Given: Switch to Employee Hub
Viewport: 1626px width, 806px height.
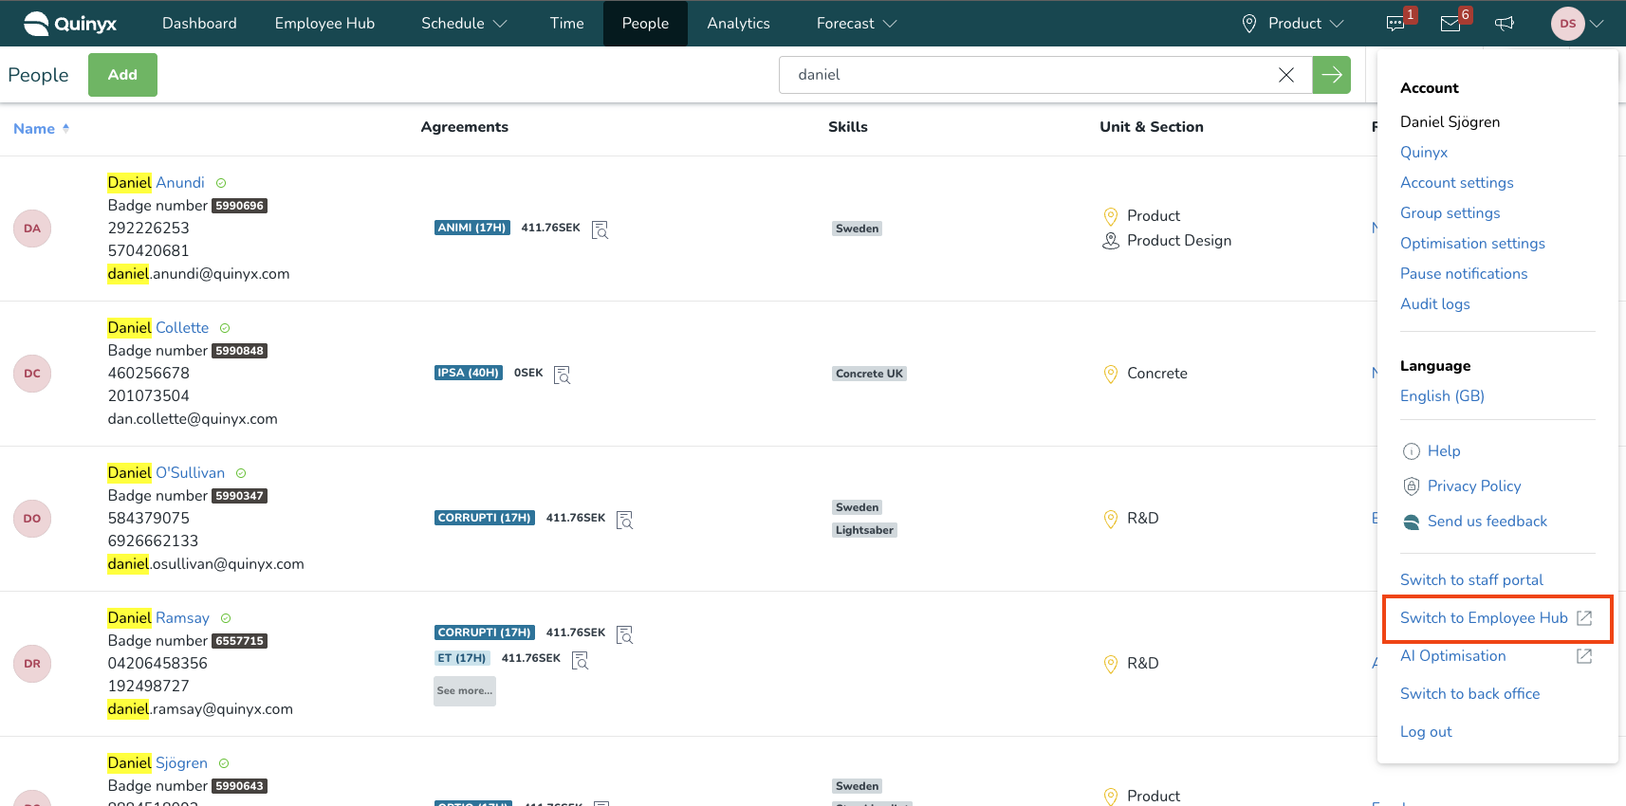Looking at the screenshot, I should click(1484, 618).
